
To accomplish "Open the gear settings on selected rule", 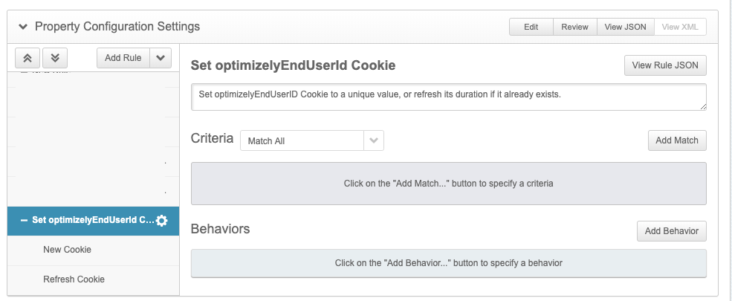I will click(x=162, y=221).
